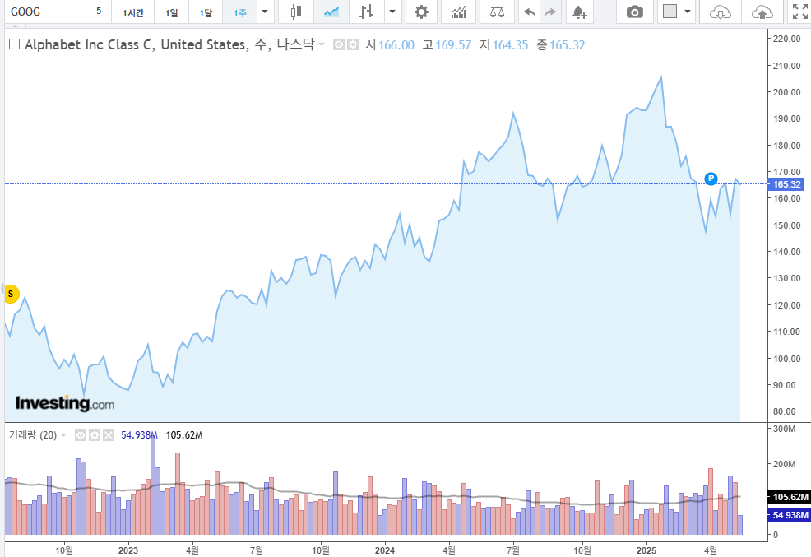The width and height of the screenshot is (811, 557).
Task: Open settings gear for Alphabet series
Action: [352, 45]
